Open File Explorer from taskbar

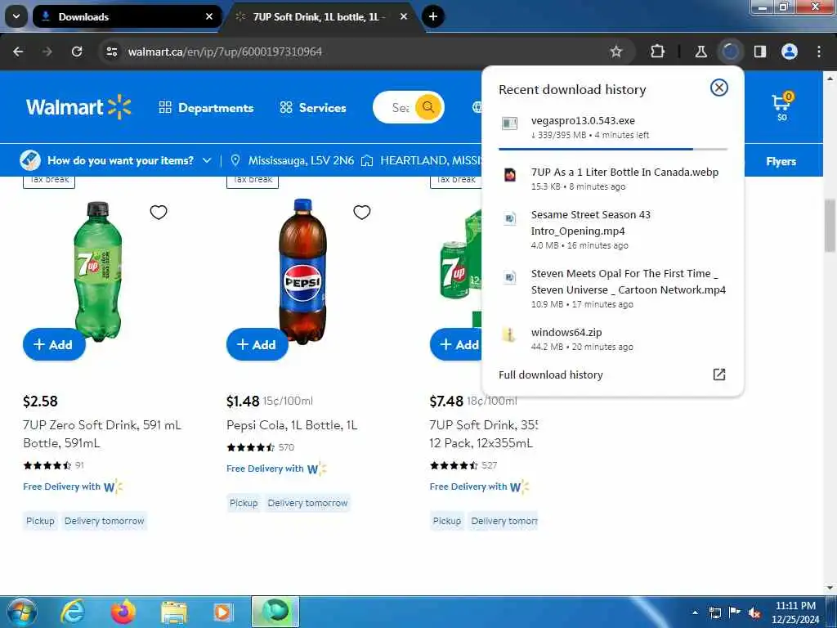coord(174,612)
